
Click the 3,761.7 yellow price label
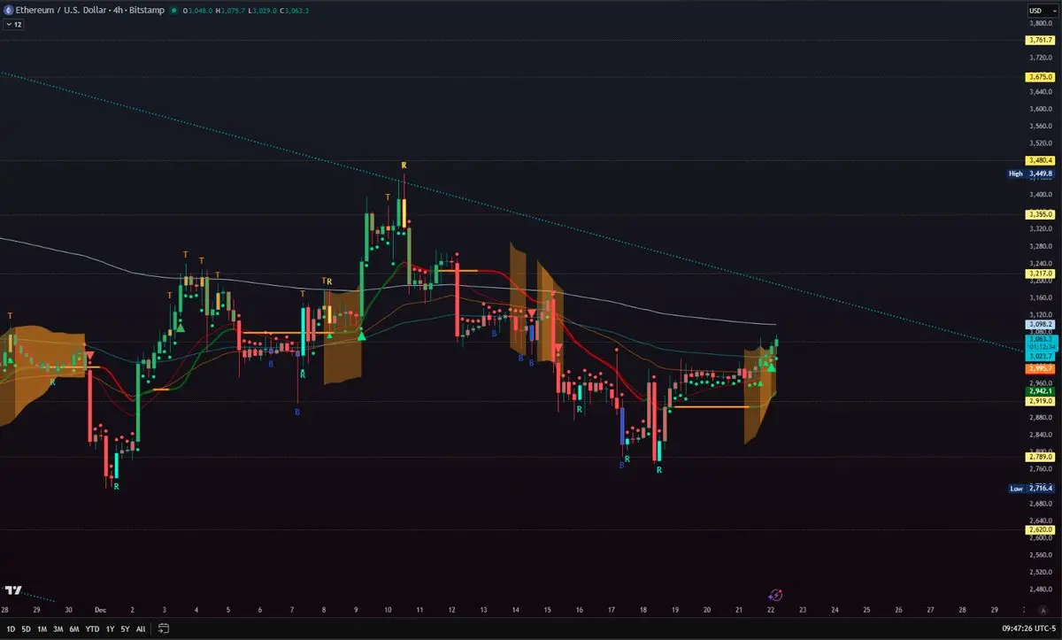1038,41
